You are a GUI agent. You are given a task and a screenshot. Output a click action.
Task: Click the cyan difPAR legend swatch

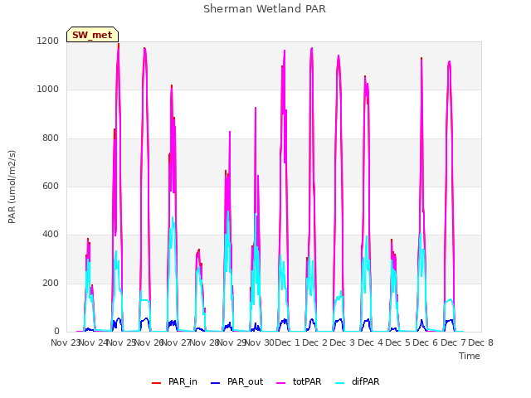339,383
